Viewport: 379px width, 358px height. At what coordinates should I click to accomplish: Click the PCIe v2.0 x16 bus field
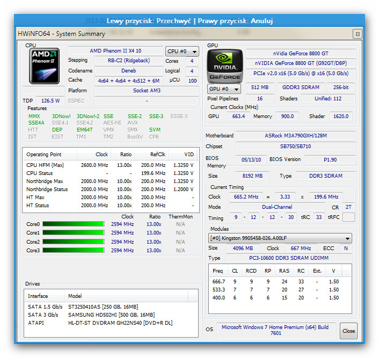(x=301, y=73)
